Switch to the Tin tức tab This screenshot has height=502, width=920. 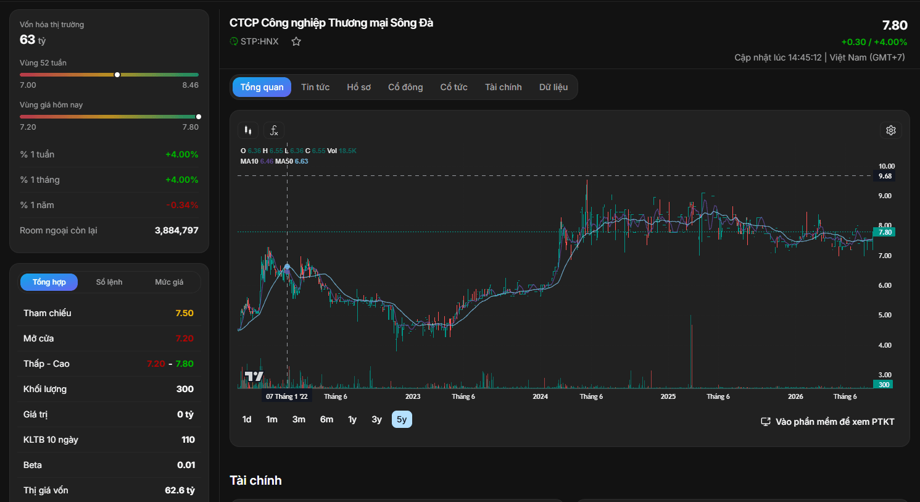coord(315,87)
